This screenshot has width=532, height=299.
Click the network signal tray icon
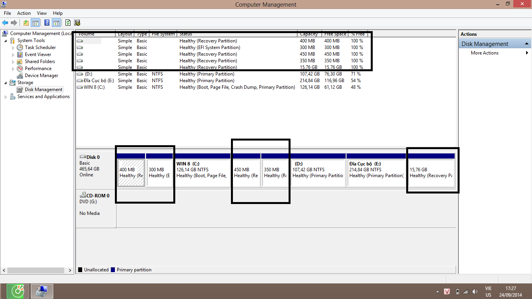pos(466,292)
